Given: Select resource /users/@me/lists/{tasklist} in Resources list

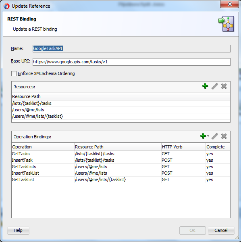Looking at the screenshot, I should (121, 117).
